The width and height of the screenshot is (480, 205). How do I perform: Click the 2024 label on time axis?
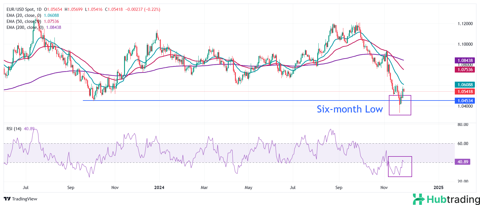159,188
